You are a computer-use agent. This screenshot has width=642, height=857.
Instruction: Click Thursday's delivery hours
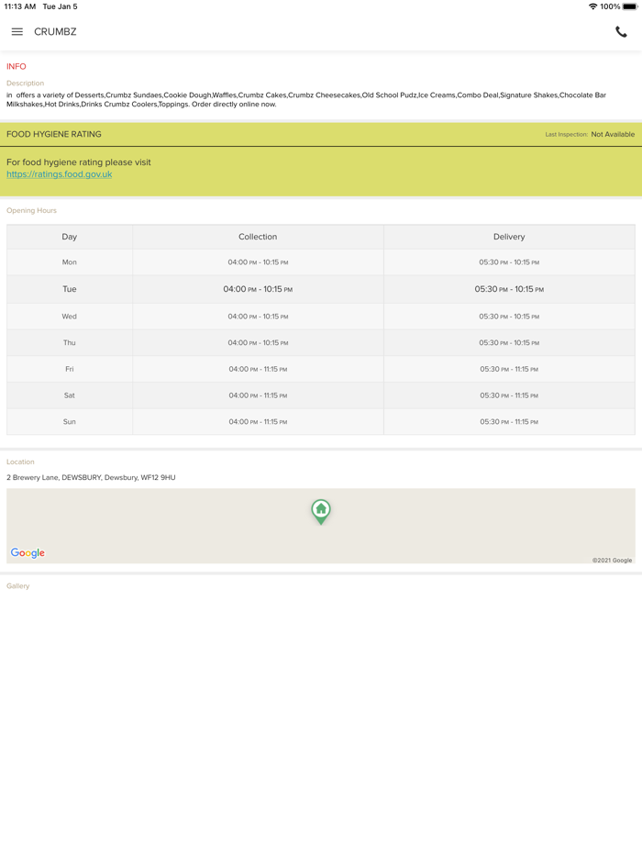pyautogui.click(x=509, y=342)
